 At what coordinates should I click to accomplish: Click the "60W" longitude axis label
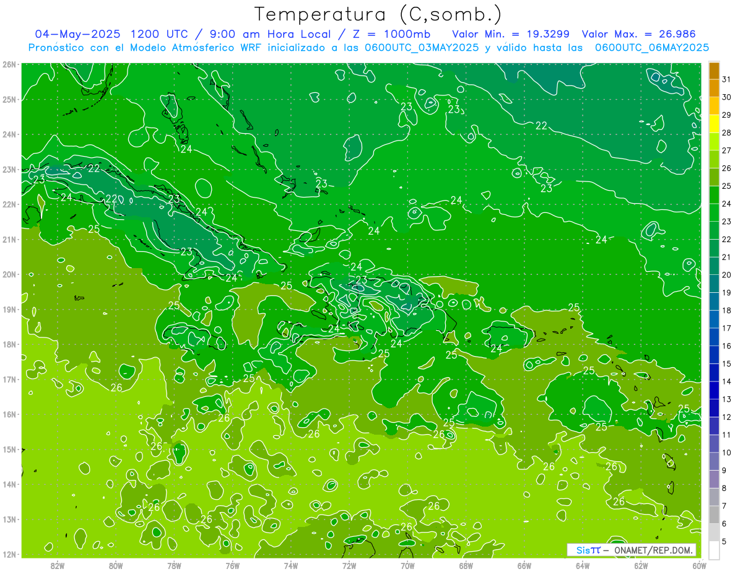[x=699, y=565]
